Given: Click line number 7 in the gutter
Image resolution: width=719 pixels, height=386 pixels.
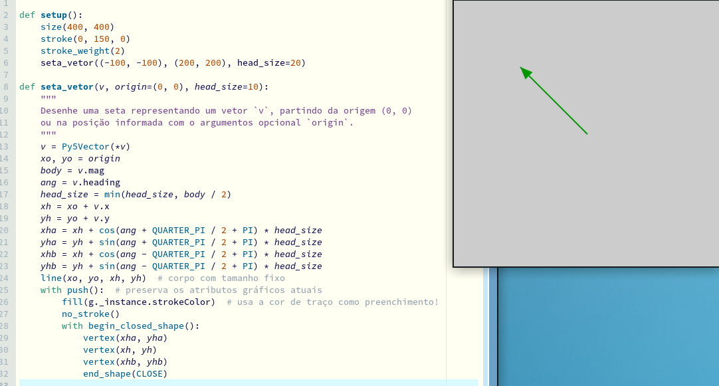Looking at the screenshot, I should pos(5,74).
